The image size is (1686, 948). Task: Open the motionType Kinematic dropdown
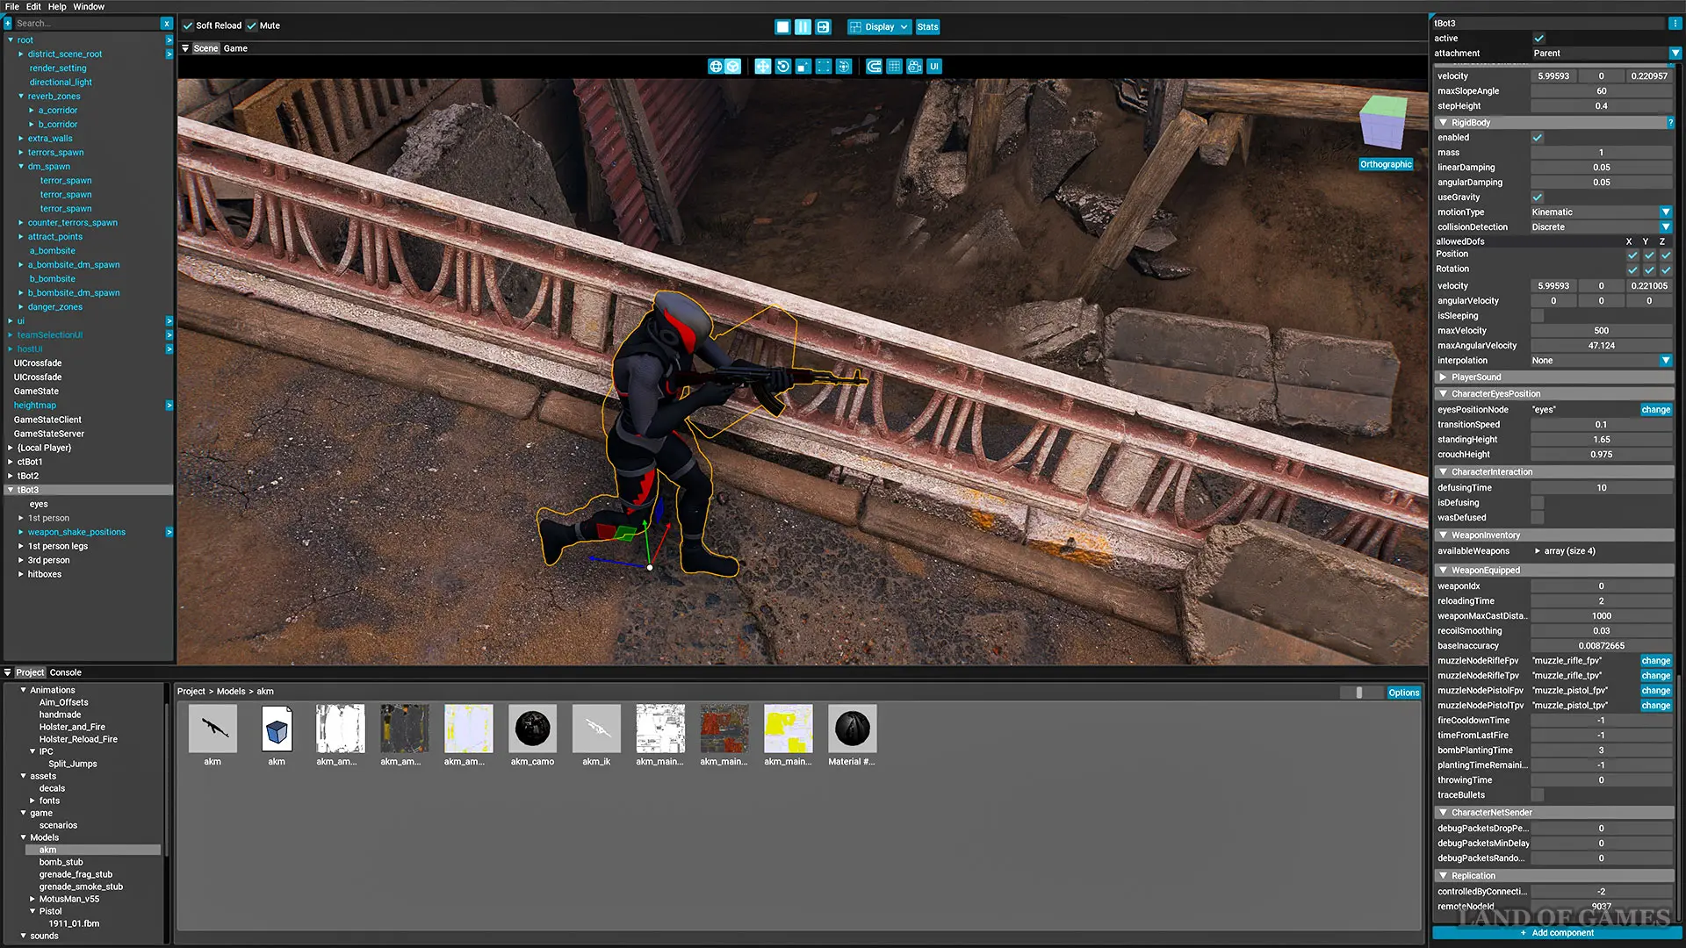[x=1666, y=212]
